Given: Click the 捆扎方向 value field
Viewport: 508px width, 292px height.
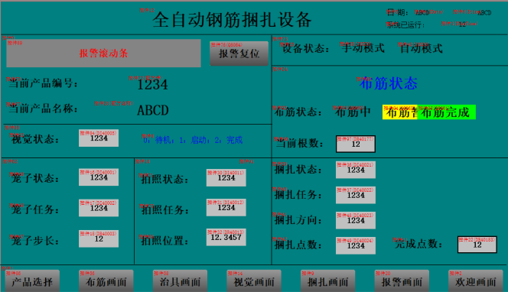Looking at the screenshot, I should 356,220.
